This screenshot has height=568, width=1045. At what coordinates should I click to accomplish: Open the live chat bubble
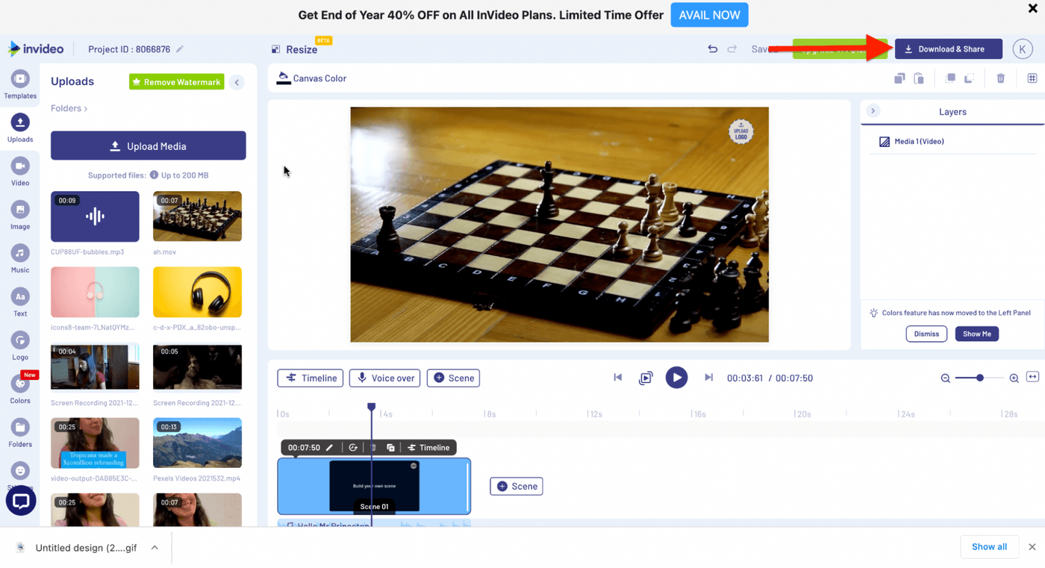click(21, 501)
